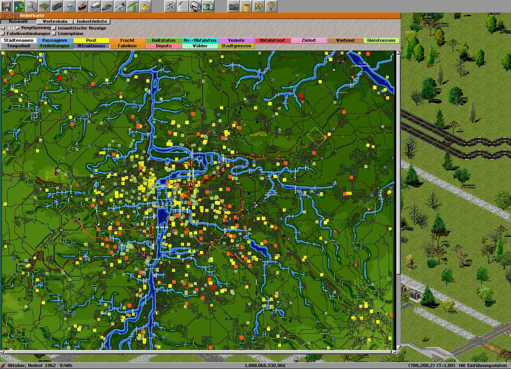Select the tram construction tools icon

82,6
